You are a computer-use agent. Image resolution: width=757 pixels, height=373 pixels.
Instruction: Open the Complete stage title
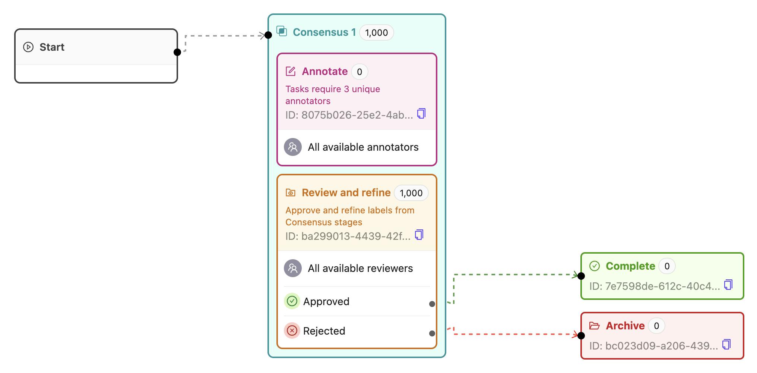pos(630,266)
